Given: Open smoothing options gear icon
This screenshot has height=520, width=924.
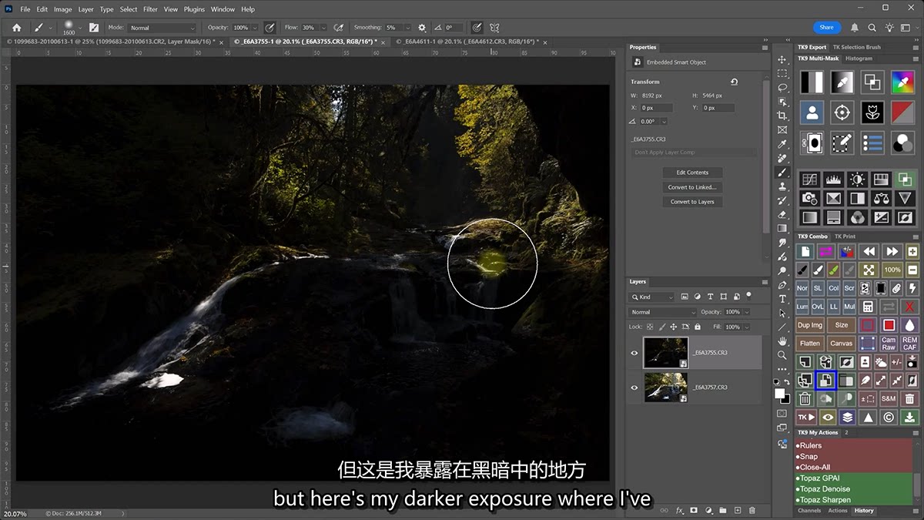Looking at the screenshot, I should click(x=421, y=28).
